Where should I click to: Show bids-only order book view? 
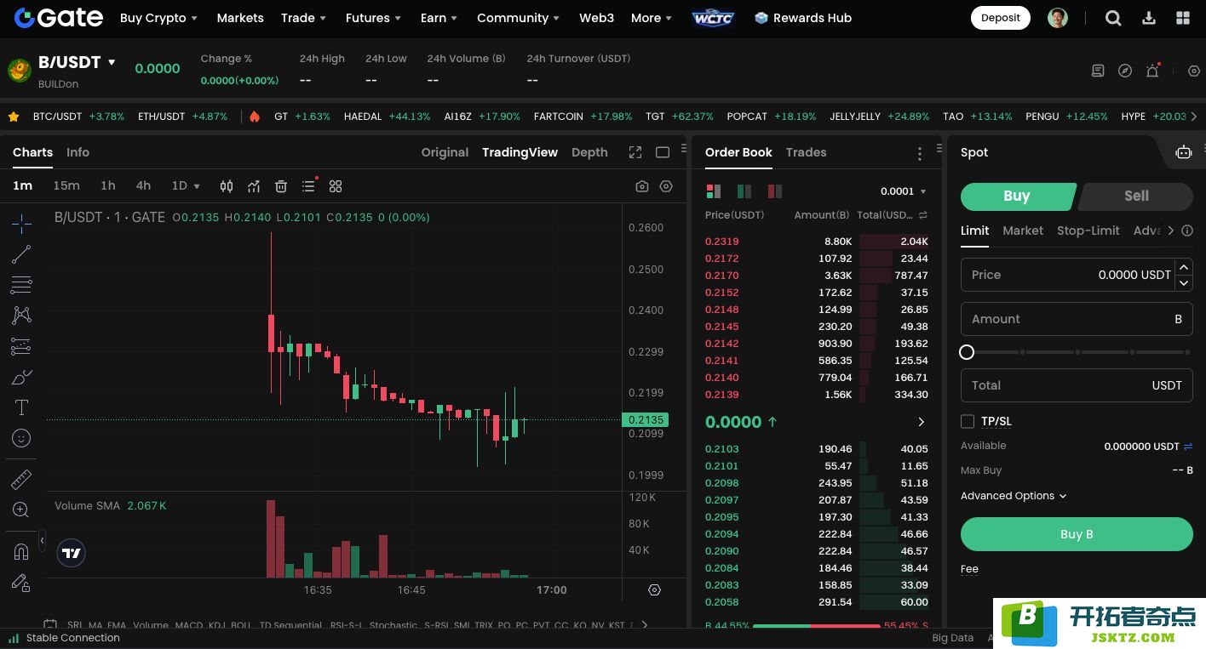[744, 191]
